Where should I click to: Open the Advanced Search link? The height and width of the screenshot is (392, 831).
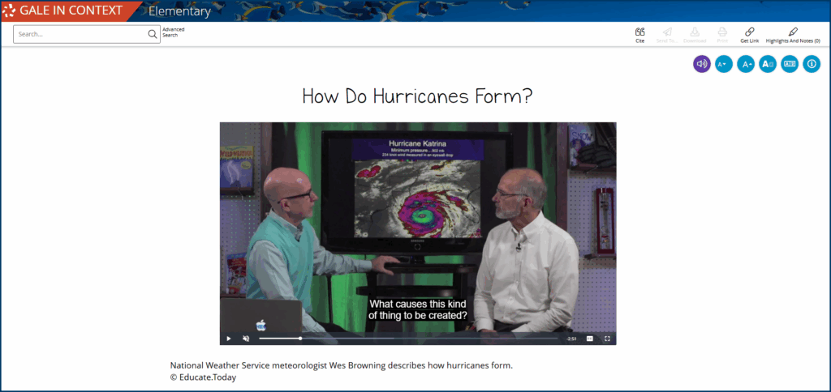173,32
